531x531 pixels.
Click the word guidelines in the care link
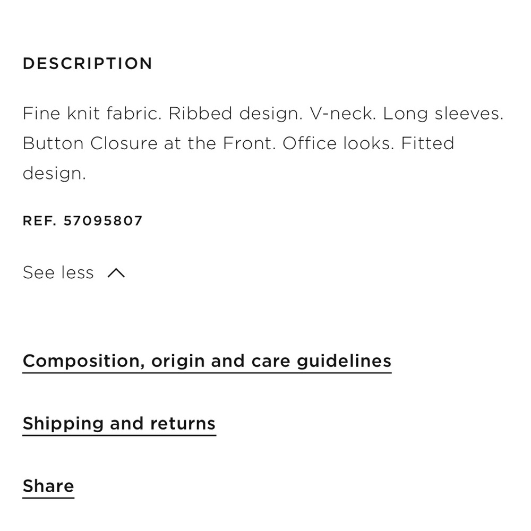[344, 361]
